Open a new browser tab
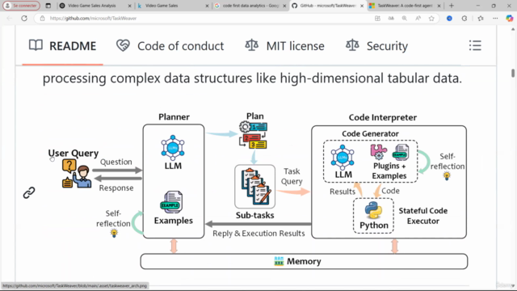Viewport: 517px width, 291px height. (452, 6)
